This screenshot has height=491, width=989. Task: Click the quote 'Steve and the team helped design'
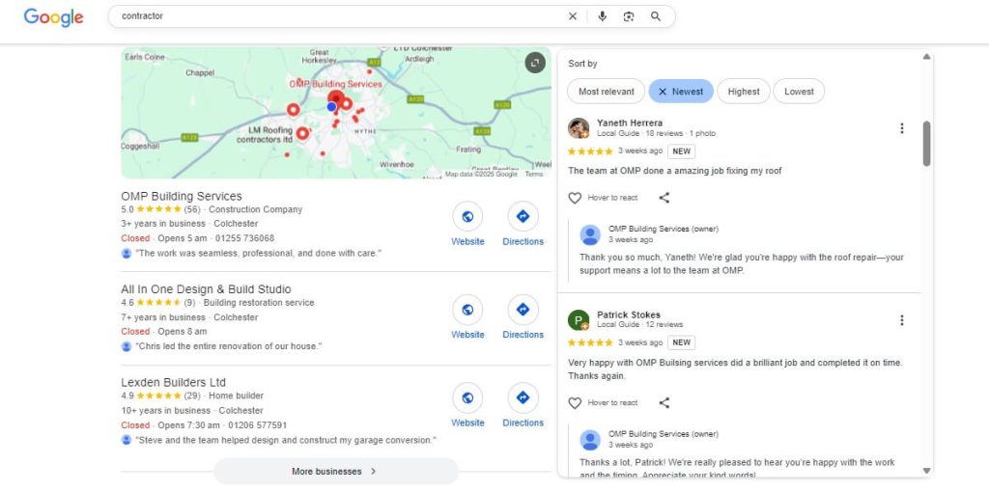286,440
